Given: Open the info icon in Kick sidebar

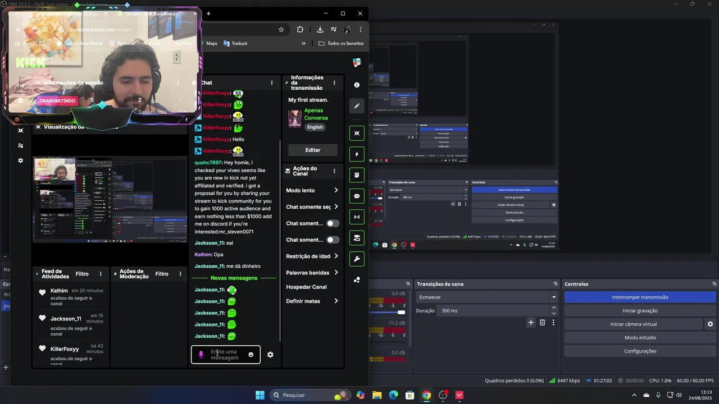Looking at the screenshot, I should [357, 85].
